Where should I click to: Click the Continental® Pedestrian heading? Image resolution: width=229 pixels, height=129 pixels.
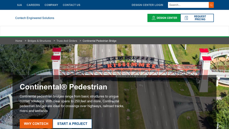pyautogui.click(x=63, y=87)
